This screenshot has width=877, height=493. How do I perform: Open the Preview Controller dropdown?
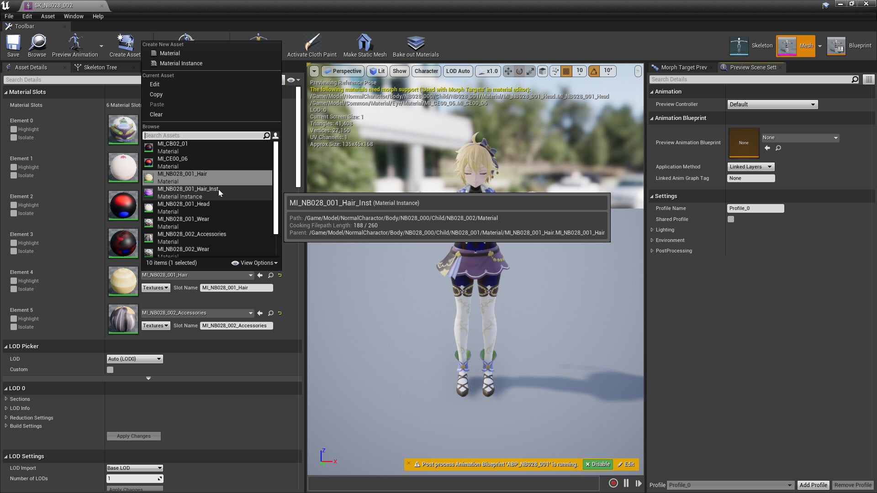pos(772,105)
